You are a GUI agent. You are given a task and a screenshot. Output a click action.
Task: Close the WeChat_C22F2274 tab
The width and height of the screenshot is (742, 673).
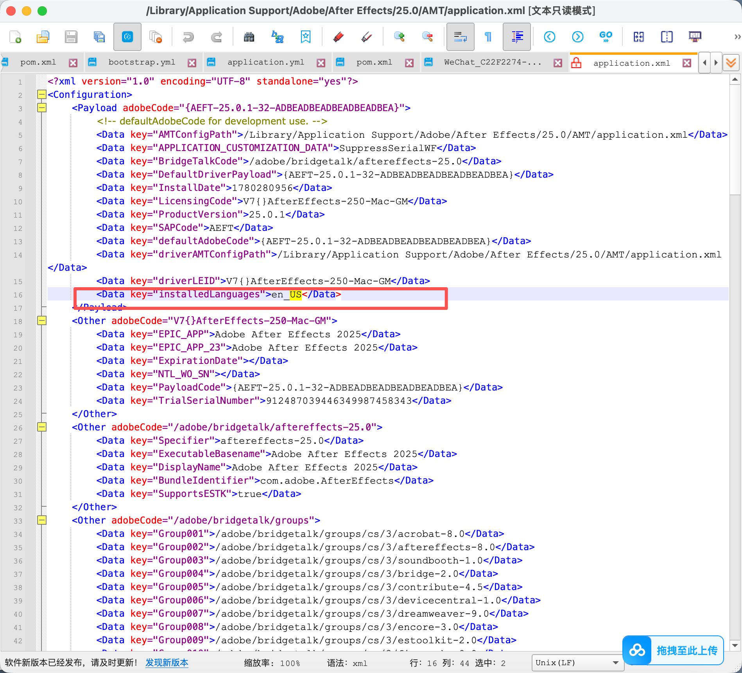(x=558, y=63)
